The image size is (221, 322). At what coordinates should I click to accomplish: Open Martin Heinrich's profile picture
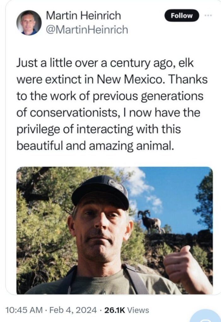(x=29, y=23)
